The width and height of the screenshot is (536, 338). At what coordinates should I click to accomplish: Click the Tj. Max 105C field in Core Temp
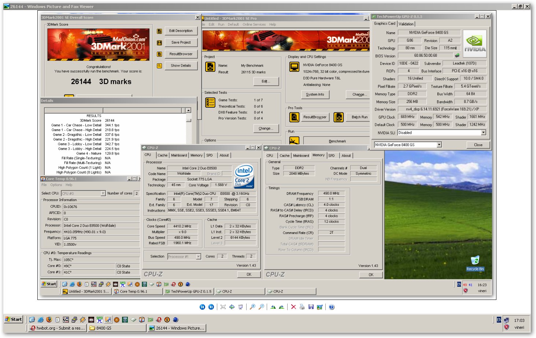pyautogui.click(x=101, y=260)
